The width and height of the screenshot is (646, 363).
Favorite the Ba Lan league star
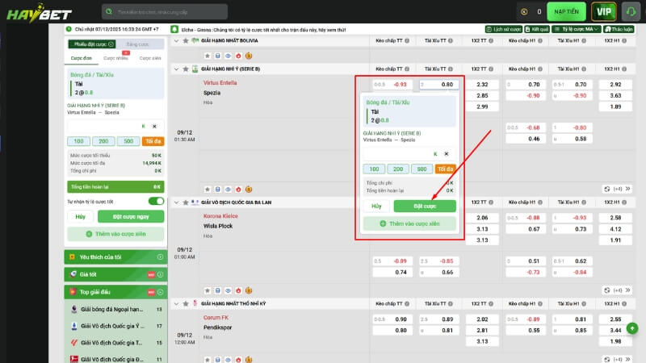point(186,202)
